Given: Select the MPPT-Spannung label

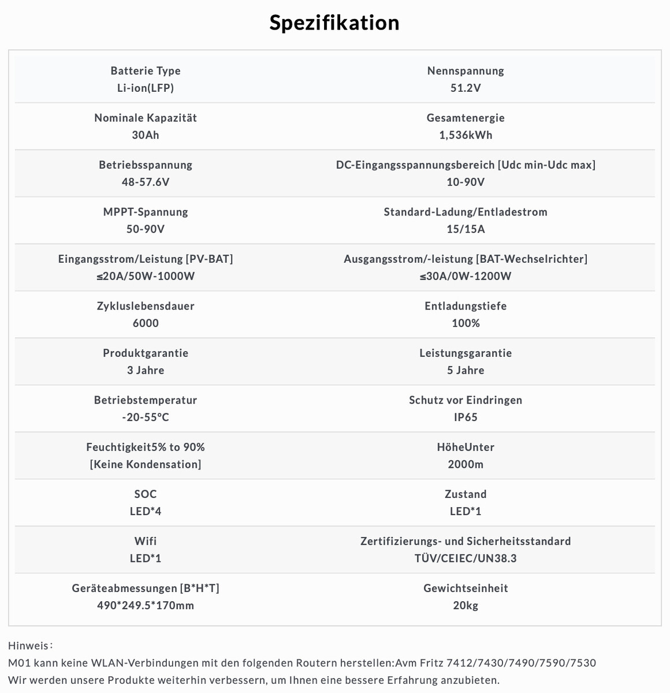Looking at the screenshot, I should [x=146, y=212].
